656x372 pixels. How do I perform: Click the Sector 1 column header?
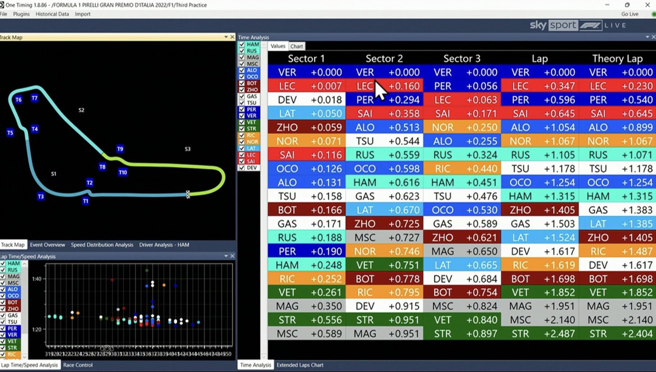(306, 58)
